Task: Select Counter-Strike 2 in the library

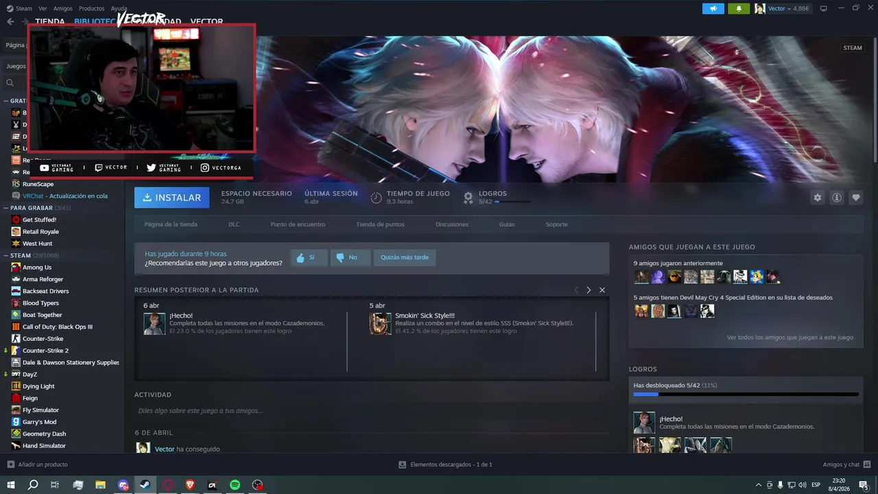Action: pyautogui.click(x=45, y=351)
